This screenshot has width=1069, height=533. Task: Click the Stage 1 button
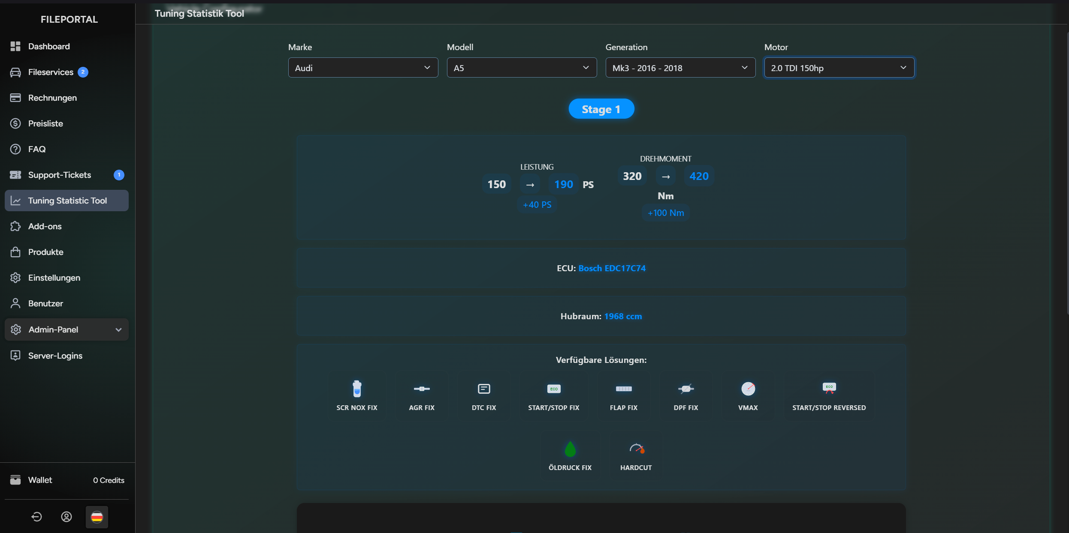601,108
